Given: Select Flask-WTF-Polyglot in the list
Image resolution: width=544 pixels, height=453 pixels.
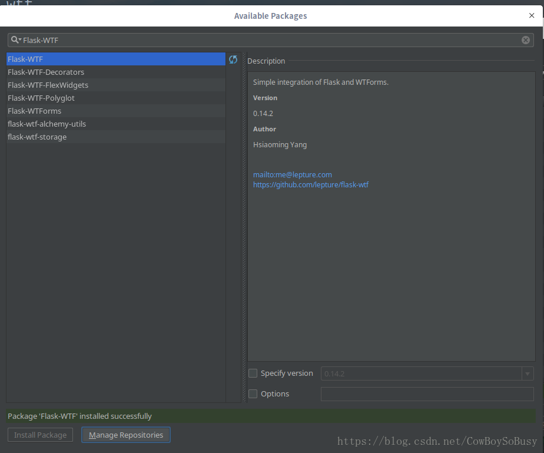Looking at the screenshot, I should [x=116, y=98].
